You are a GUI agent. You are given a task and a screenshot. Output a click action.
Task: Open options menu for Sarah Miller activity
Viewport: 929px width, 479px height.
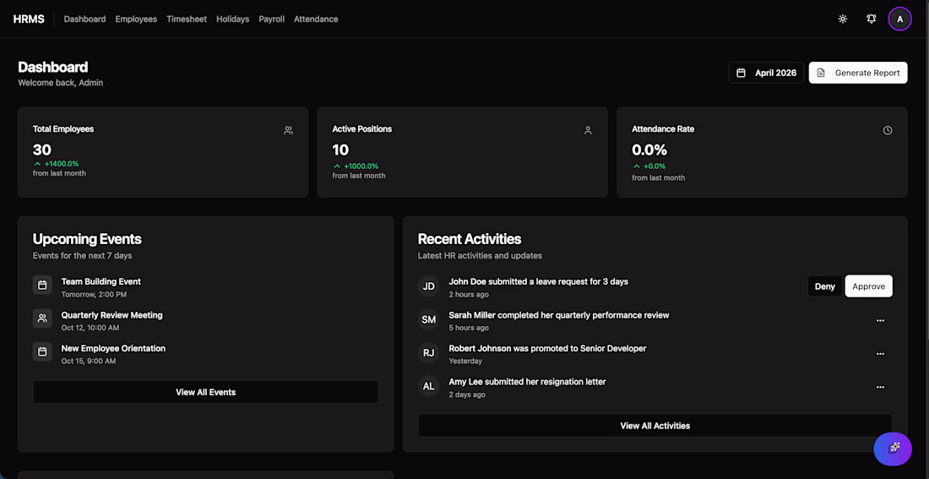tap(880, 321)
